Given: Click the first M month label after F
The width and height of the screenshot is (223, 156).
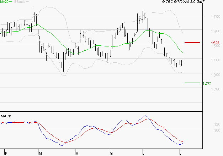Looking at the screenshot, I should 40,154.
